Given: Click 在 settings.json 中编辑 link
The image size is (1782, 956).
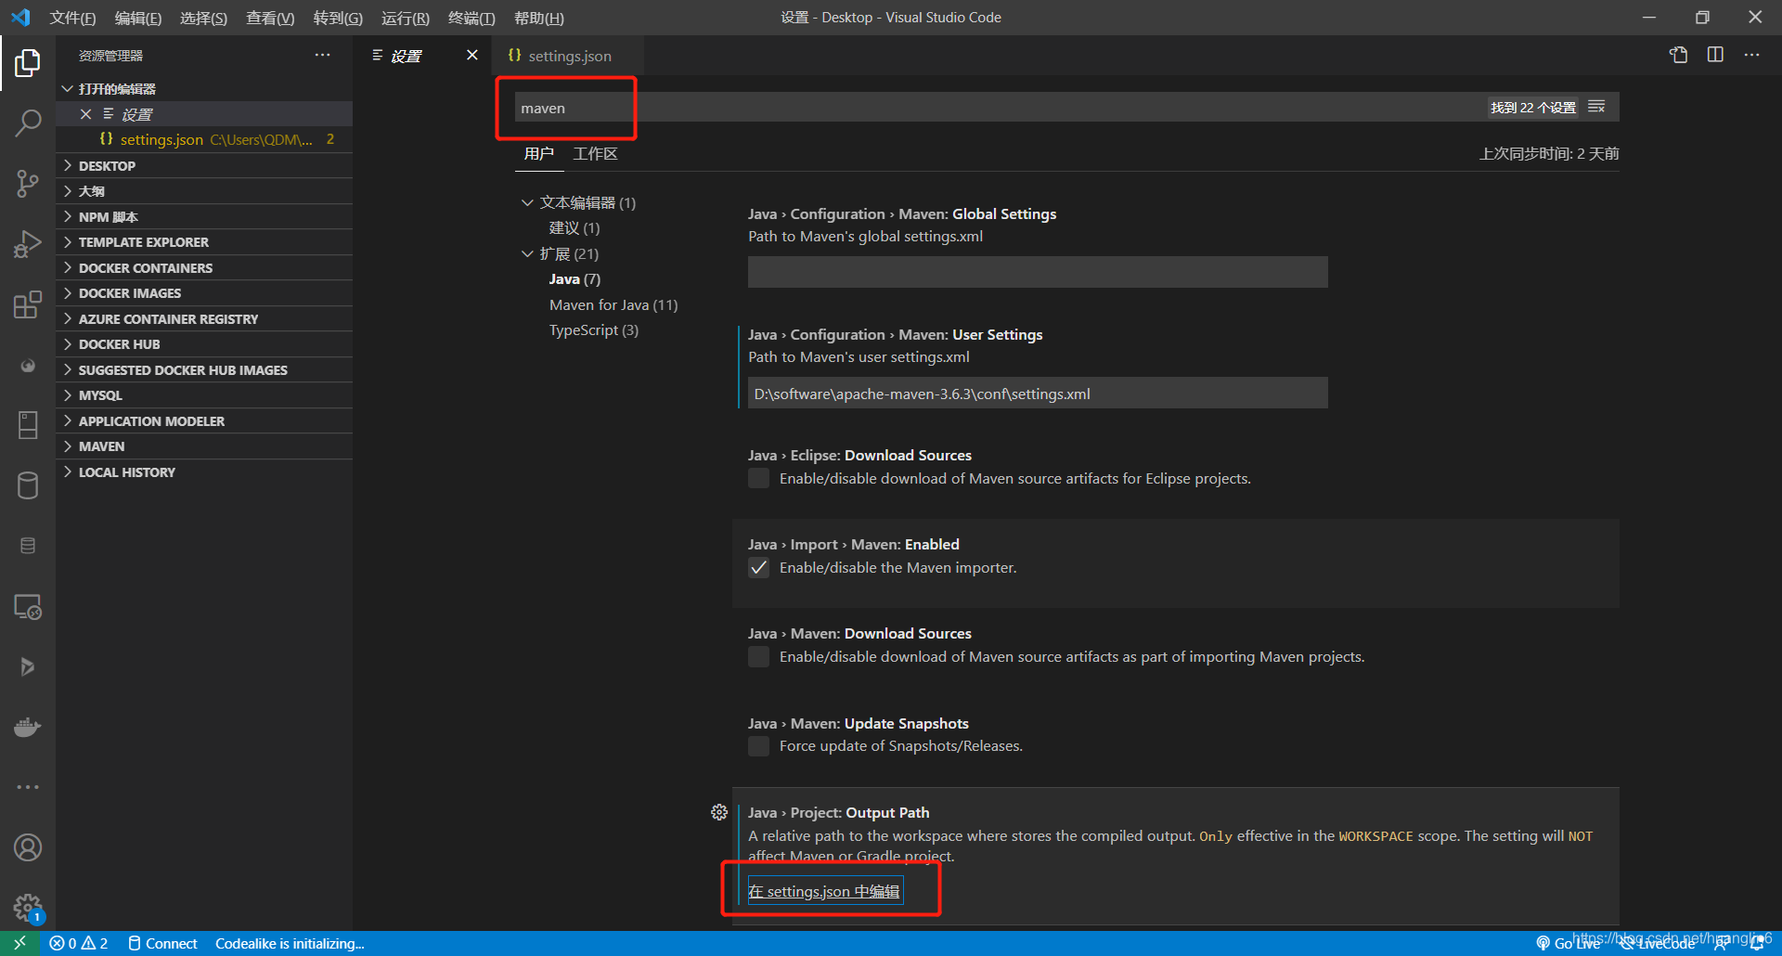Looking at the screenshot, I should (824, 891).
